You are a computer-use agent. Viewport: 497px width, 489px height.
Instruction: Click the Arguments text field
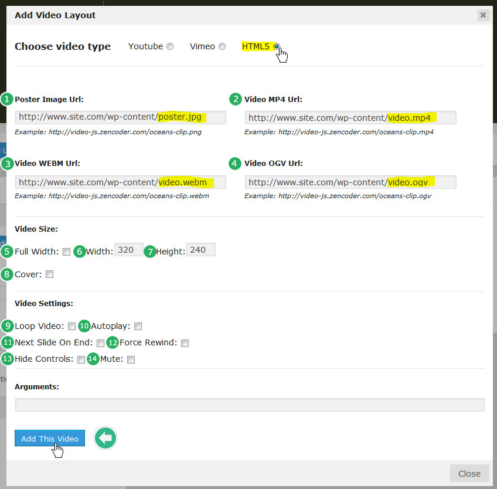coord(249,405)
